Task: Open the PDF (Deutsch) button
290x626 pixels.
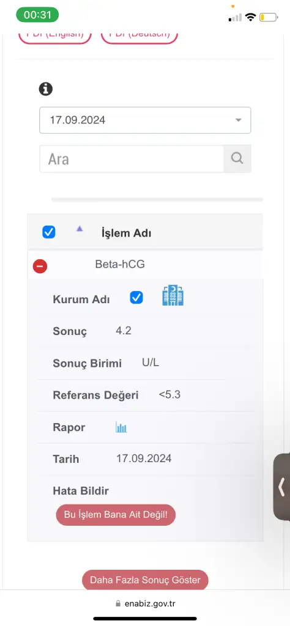Action: click(139, 37)
